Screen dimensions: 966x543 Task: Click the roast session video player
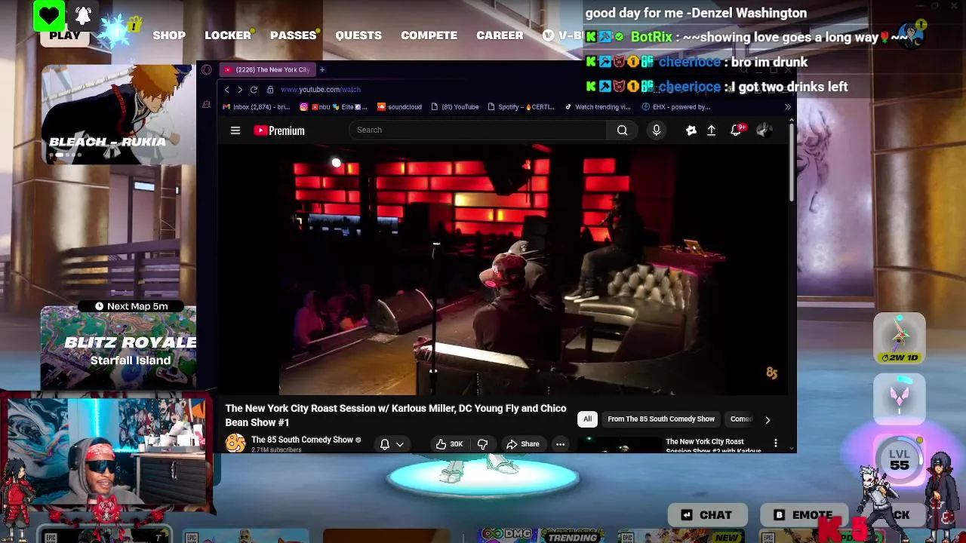[x=502, y=269]
